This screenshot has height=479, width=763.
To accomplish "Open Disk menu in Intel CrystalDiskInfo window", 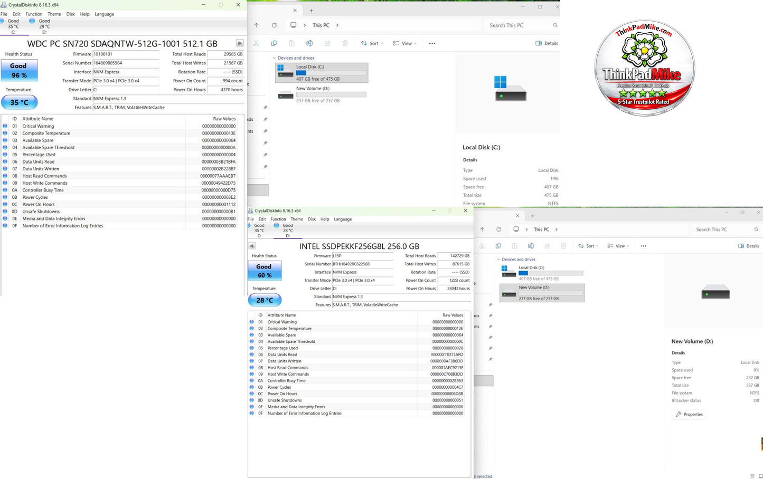I will click(x=312, y=219).
